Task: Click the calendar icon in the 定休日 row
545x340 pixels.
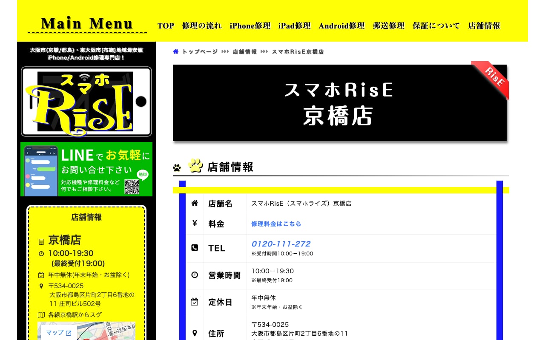Action: (195, 302)
